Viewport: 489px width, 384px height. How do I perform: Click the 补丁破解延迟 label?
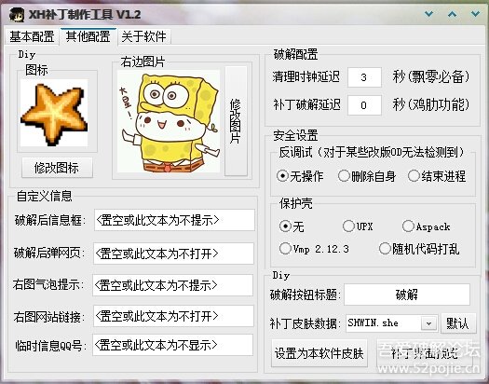306,104
